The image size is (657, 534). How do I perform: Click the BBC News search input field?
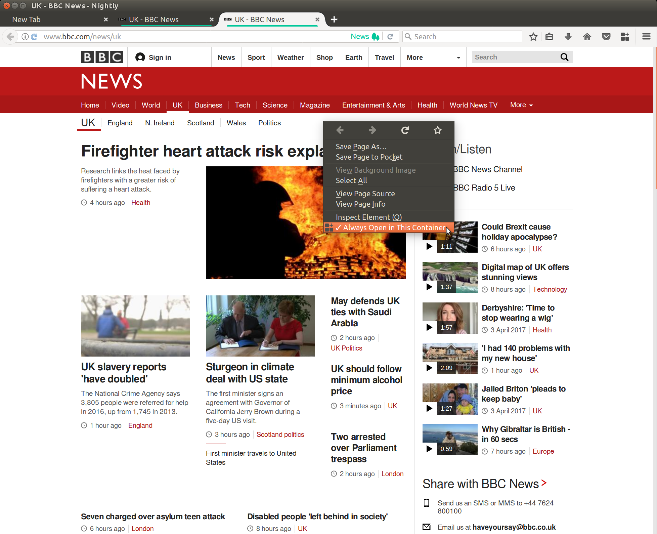point(514,57)
